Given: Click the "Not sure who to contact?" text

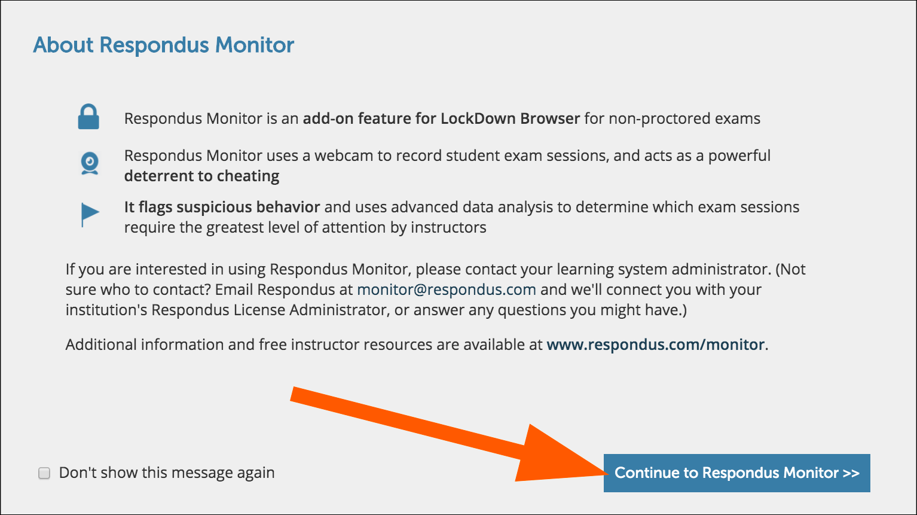Looking at the screenshot, I should click(x=137, y=290).
